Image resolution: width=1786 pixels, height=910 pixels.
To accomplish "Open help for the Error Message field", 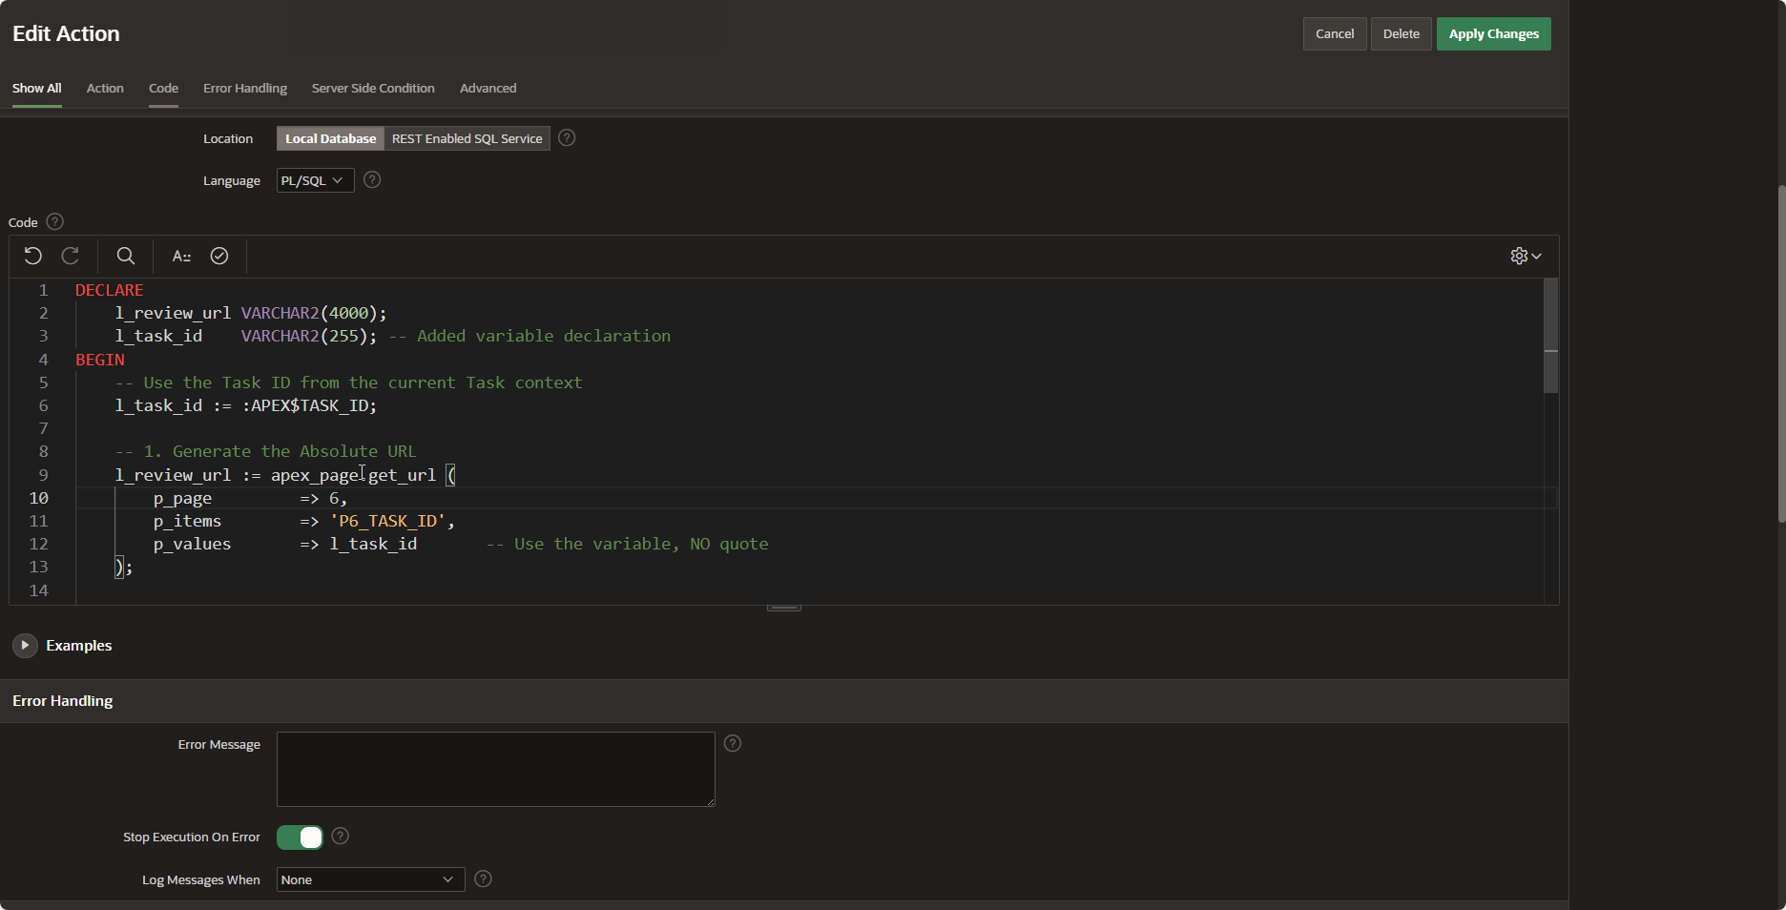I will pyautogui.click(x=733, y=743).
